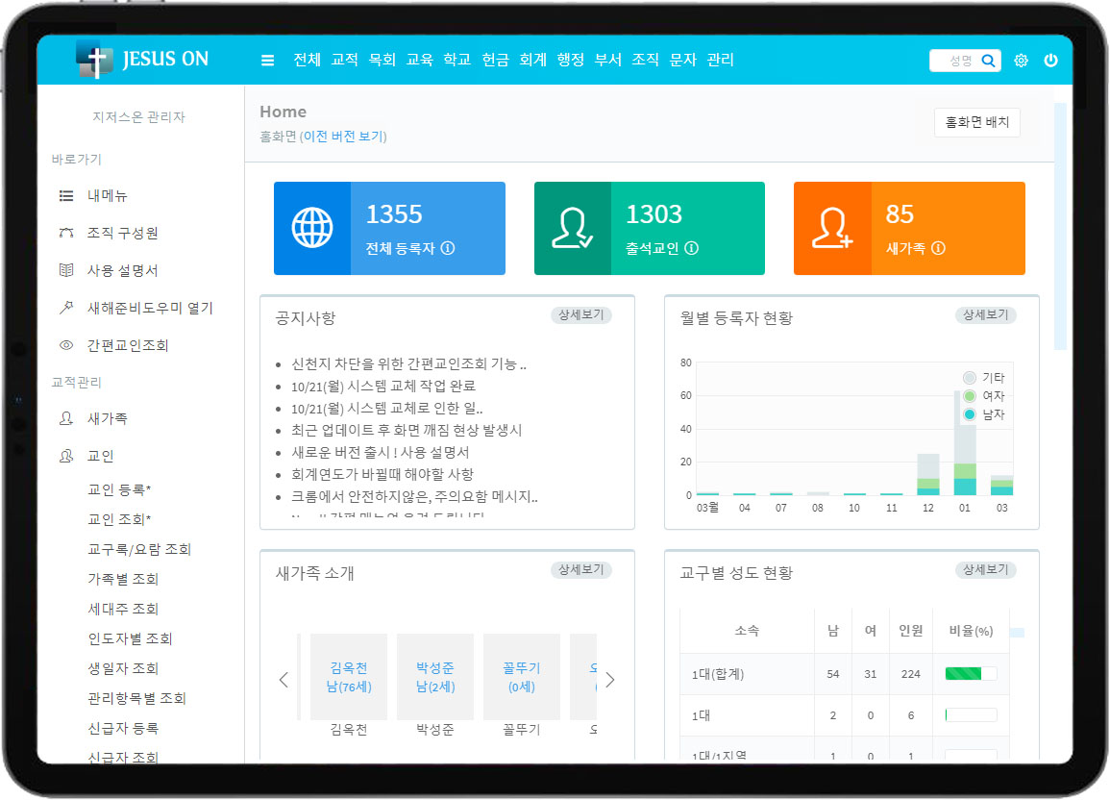1110x800 pixels.
Task: Click the info icon beside 새가족 count
Action: click(x=939, y=248)
